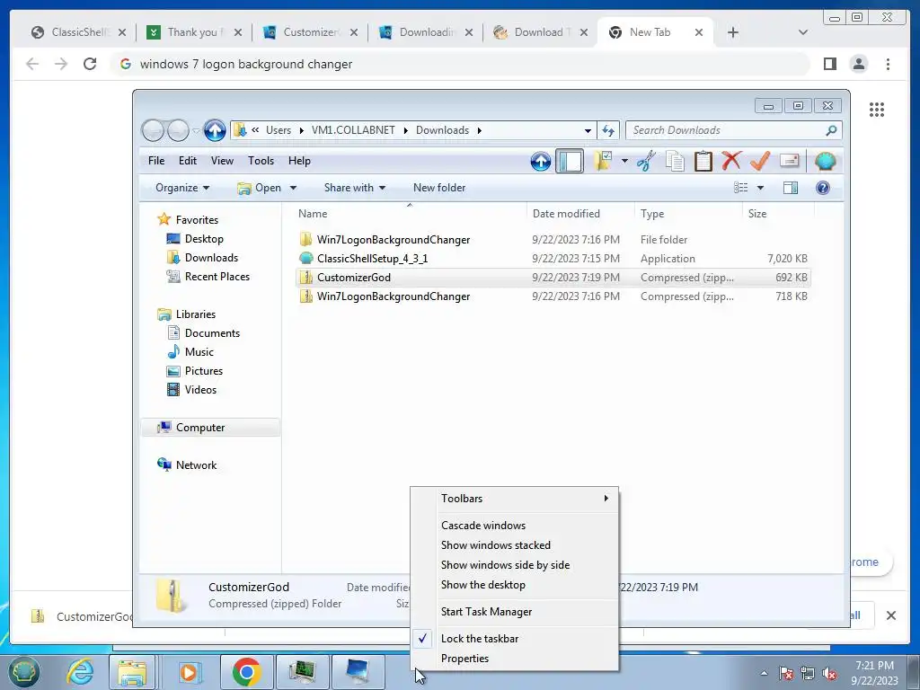
Task: Open Chrome profile avatar
Action: pos(858,64)
